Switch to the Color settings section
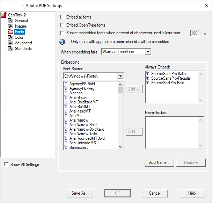Screen dimensions: 212x203 (19, 37)
